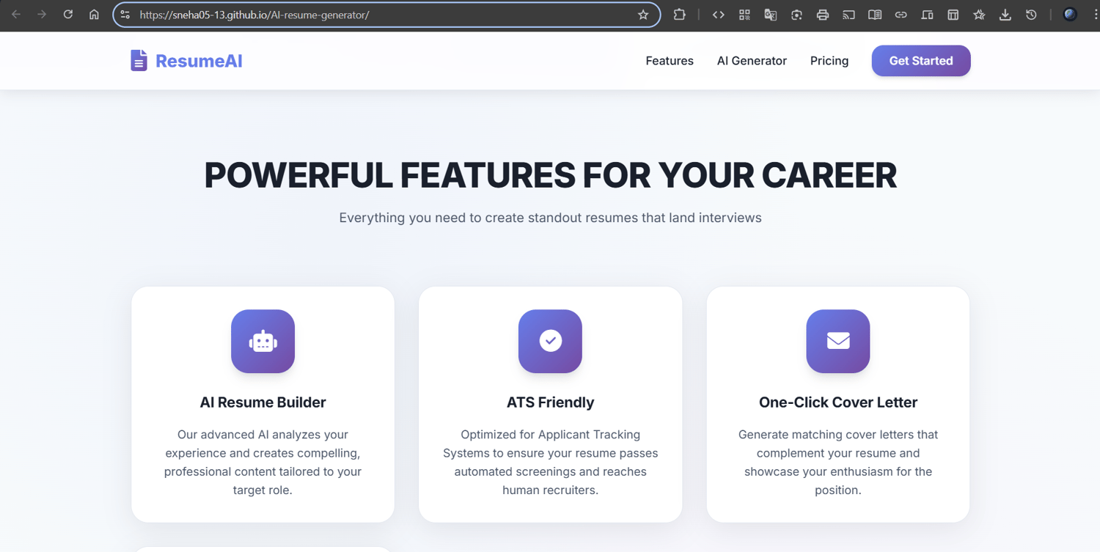This screenshot has height=552, width=1100.
Task: Open the Pricing nav link
Action: (829, 61)
